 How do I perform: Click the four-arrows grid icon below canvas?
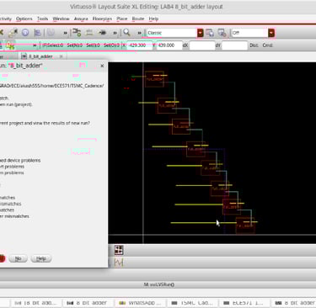pos(119,250)
